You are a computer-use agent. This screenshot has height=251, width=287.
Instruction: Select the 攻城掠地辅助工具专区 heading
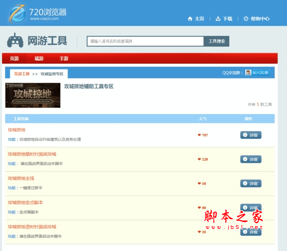click(89, 86)
